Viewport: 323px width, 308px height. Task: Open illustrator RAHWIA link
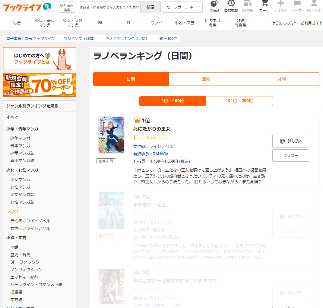(160, 154)
